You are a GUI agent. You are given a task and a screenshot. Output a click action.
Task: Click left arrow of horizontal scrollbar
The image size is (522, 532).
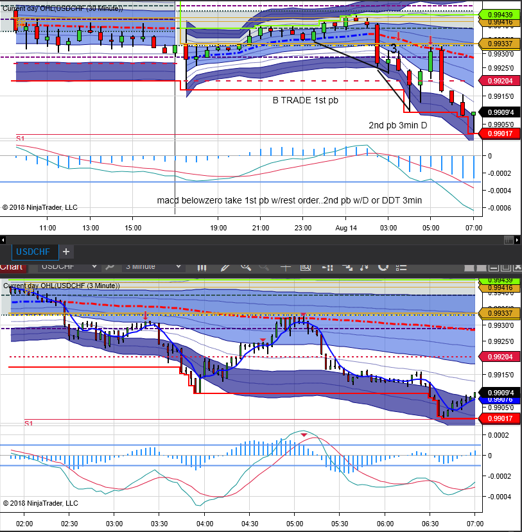tap(3, 240)
